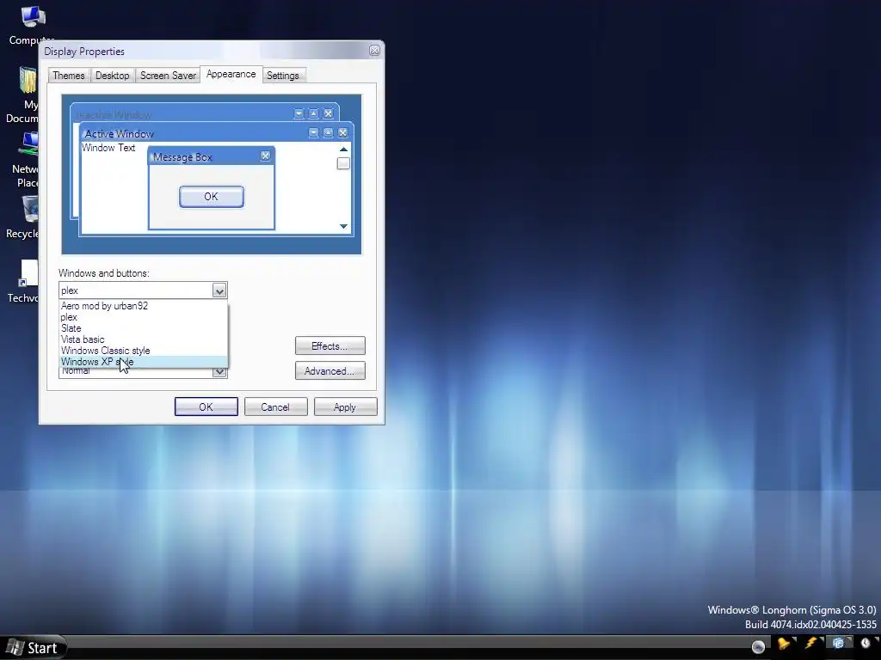Close the Message Box preview
The width and height of the screenshot is (881, 660).
pos(265,156)
